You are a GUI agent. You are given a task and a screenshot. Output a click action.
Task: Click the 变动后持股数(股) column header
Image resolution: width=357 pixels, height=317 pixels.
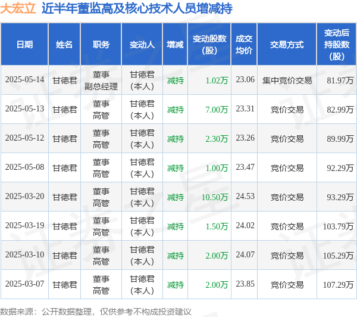point(337,45)
